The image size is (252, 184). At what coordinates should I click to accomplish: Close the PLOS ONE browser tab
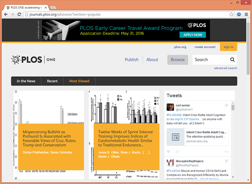point(46,8)
